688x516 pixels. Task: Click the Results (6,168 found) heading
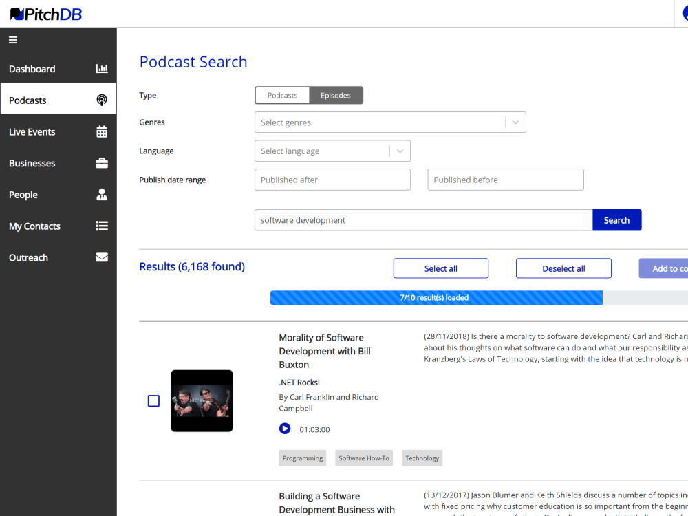tap(192, 267)
